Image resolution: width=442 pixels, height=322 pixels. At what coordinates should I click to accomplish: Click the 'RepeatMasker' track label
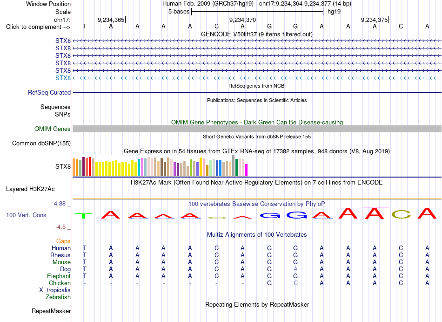pyautogui.click(x=51, y=311)
